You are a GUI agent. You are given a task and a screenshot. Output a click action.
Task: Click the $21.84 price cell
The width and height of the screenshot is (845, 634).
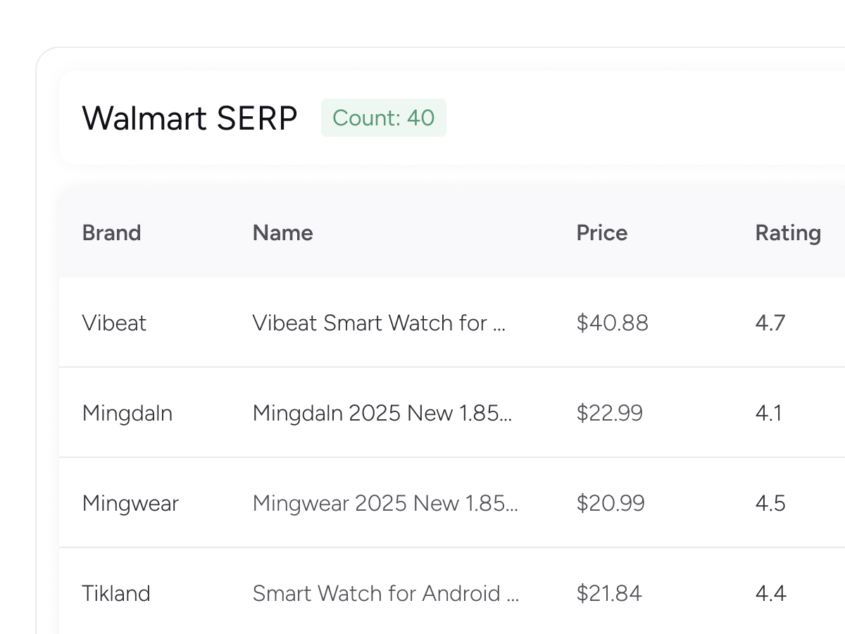click(x=609, y=593)
